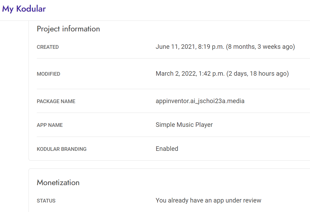Click the KODULAR BRANDING label
The width and height of the screenshot is (310, 212).
pos(62,149)
